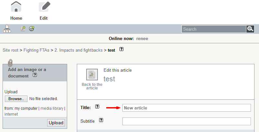259x132 pixels.
Task: Open the site map hierarchy icon
Action: click(x=7, y=29)
